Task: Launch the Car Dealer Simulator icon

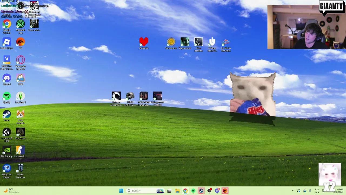Action: click(226, 45)
